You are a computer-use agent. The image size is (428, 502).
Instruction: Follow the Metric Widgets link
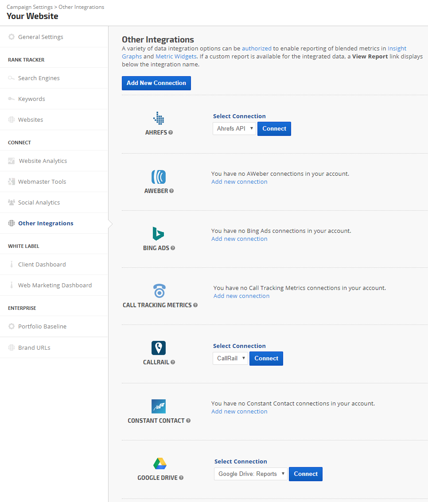coord(176,57)
